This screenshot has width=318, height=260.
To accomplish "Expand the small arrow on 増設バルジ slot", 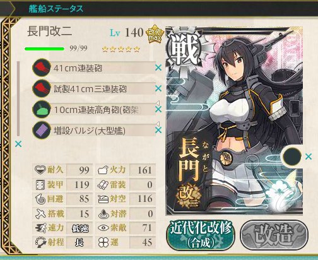I will click(x=158, y=124).
